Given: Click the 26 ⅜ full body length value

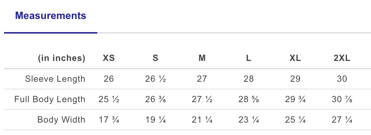Looking at the screenshot, I should coord(156,99).
